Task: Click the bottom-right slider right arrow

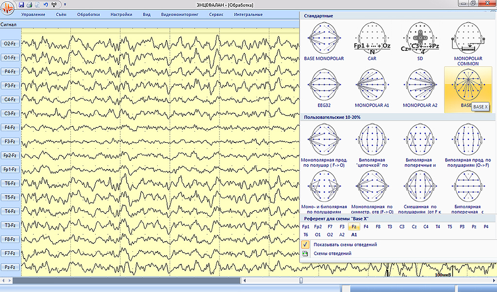Action: click(494, 280)
